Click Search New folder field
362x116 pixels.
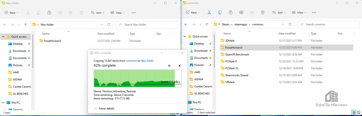tap(147, 25)
